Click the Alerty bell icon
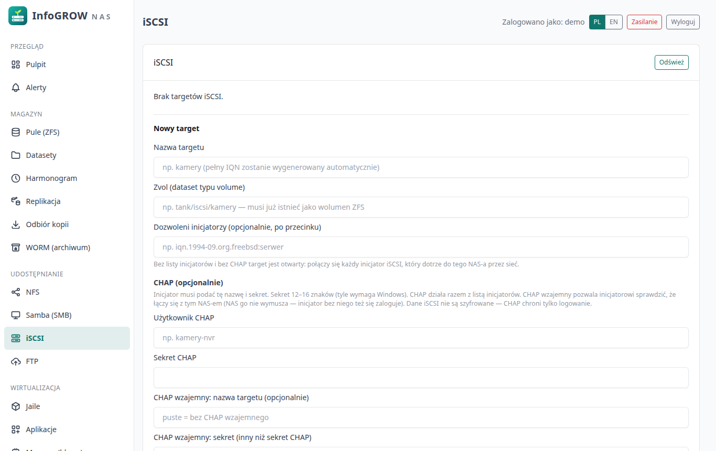 coord(16,88)
